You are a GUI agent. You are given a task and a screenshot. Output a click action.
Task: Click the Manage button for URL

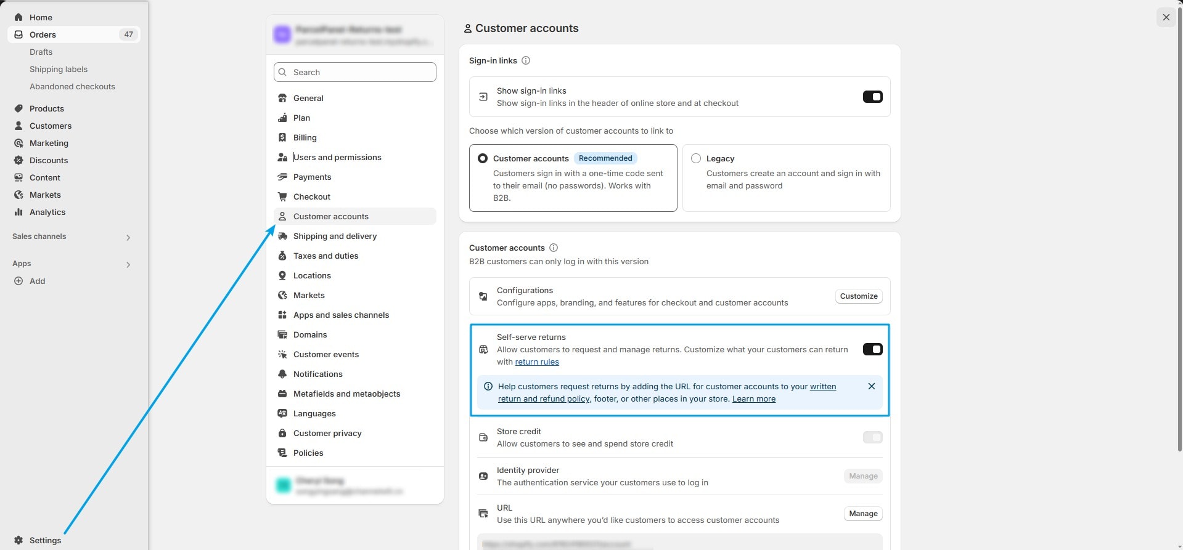862,514
